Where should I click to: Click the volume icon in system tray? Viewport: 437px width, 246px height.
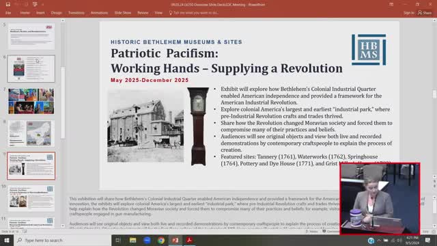point(399,240)
